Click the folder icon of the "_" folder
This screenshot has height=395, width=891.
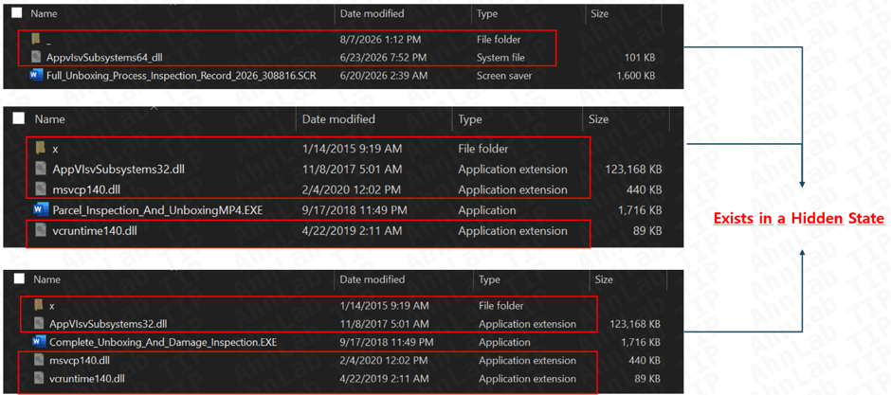point(36,40)
